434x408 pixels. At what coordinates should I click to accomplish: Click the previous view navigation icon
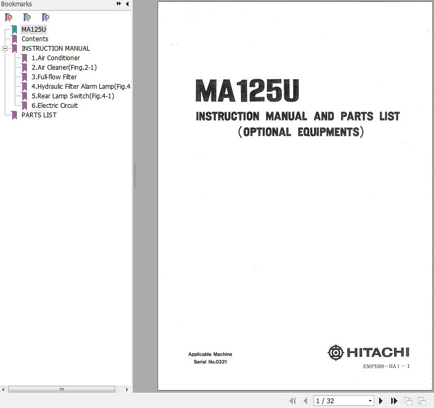coord(408,401)
